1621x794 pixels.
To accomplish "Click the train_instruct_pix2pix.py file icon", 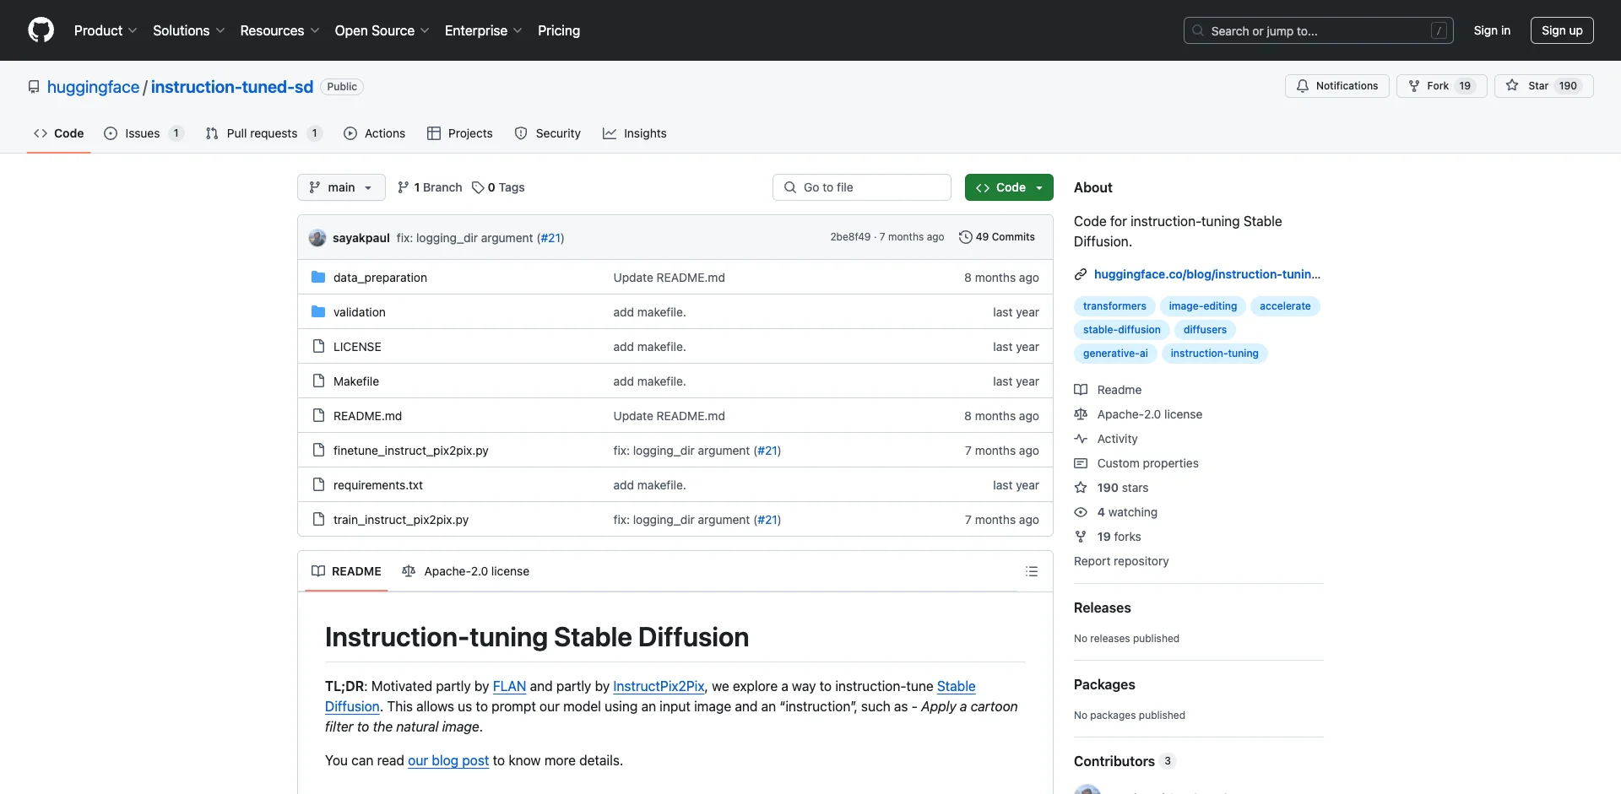I will click(318, 520).
